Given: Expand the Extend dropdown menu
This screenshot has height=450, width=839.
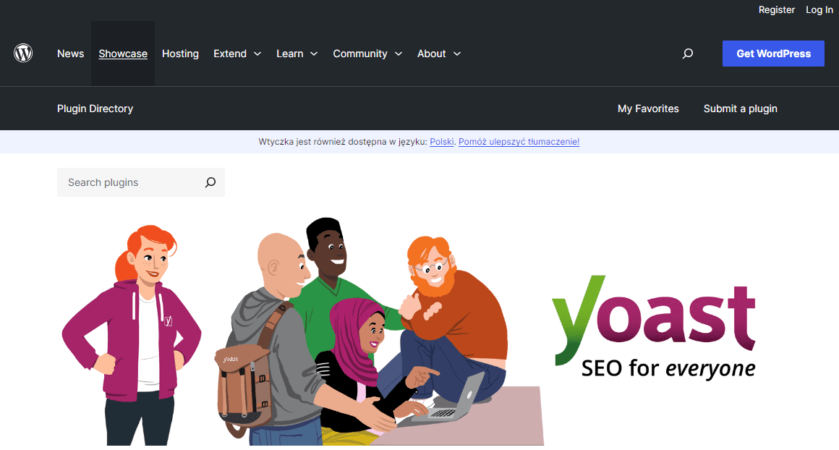Looking at the screenshot, I should point(237,53).
